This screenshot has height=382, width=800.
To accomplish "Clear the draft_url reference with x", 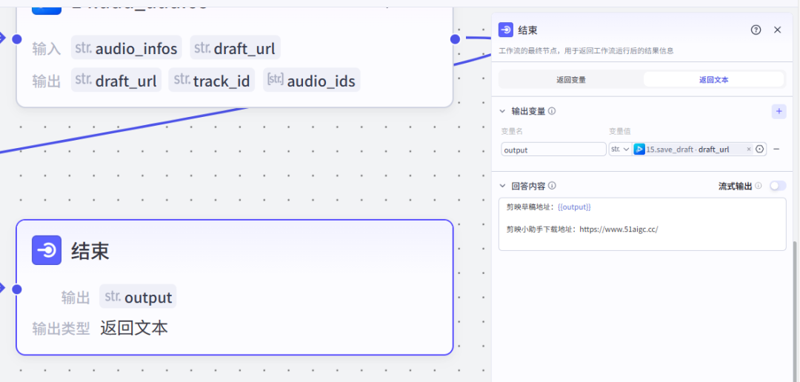I will [x=748, y=150].
